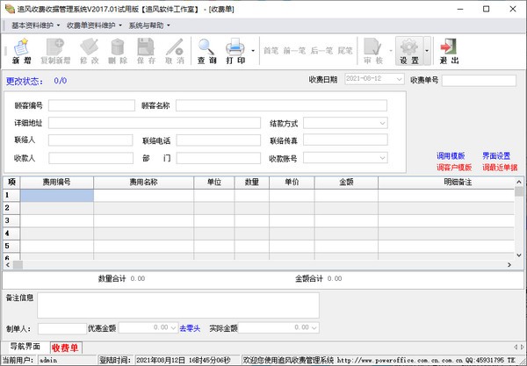Go to 尾笔 (last record)
Viewport: 527px width, 366px height.
345,51
